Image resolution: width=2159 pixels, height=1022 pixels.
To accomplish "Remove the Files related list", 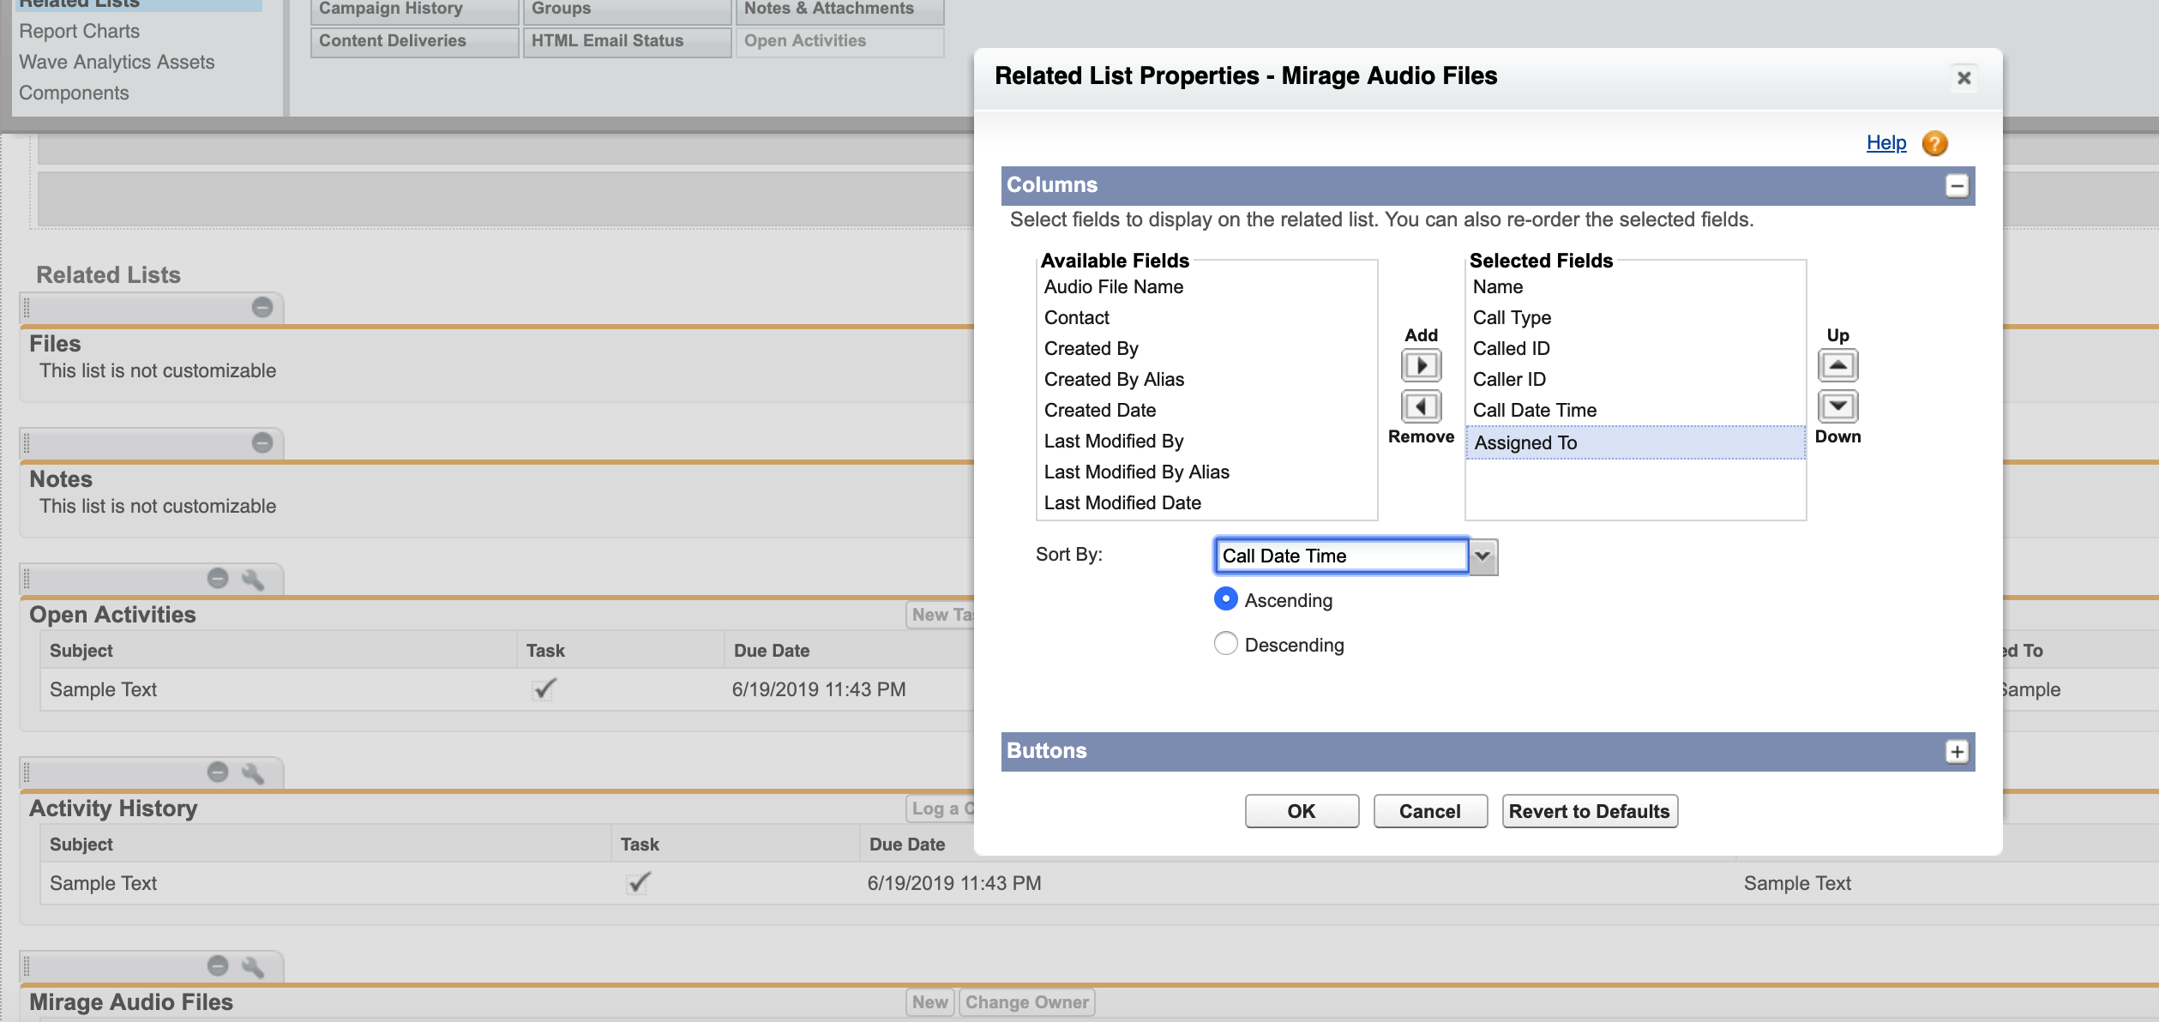I will pos(262,307).
